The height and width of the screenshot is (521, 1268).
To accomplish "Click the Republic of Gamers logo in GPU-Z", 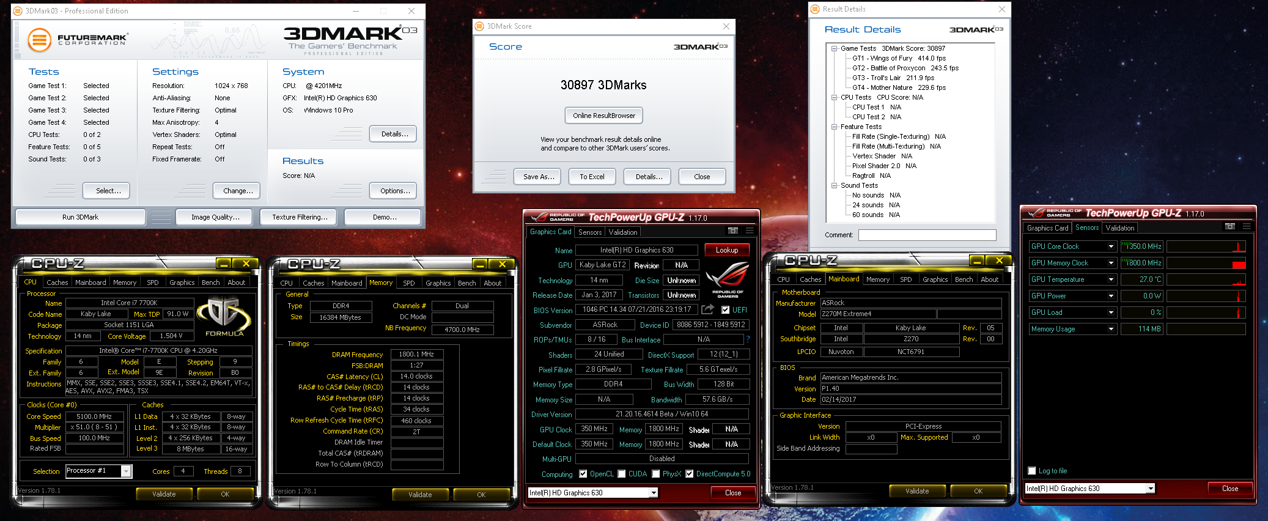I will [x=728, y=278].
